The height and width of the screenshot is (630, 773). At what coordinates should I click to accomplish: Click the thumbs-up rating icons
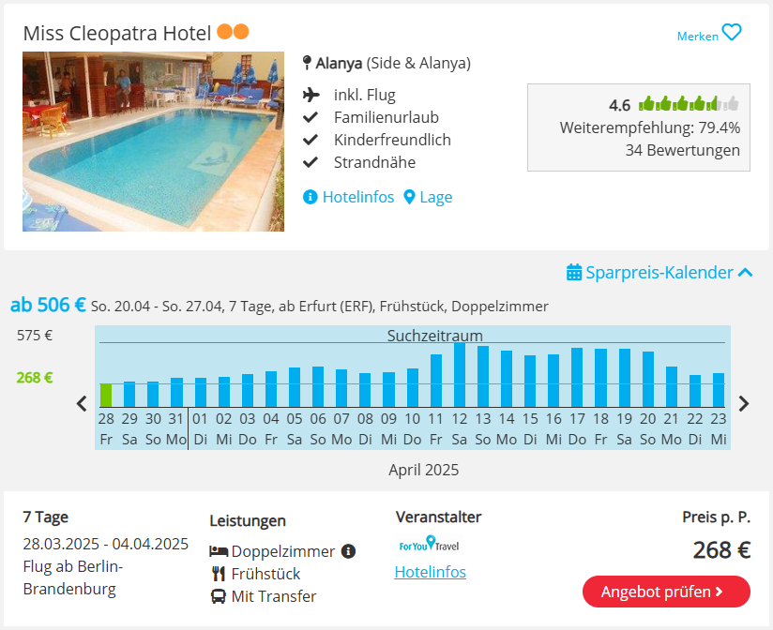pyautogui.click(x=689, y=104)
